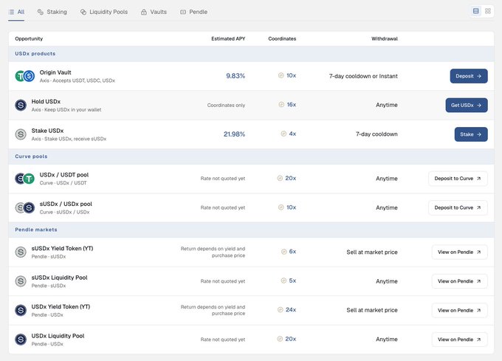Viewport: 502px width, 361px height.
Task: Click the coin icon beside 5x
Action: pos(283,281)
